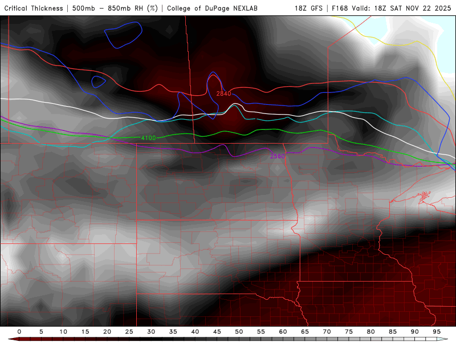Click the "500mb – 850mb RH (%)" label
The image size is (456, 342).
[x=115, y=9]
